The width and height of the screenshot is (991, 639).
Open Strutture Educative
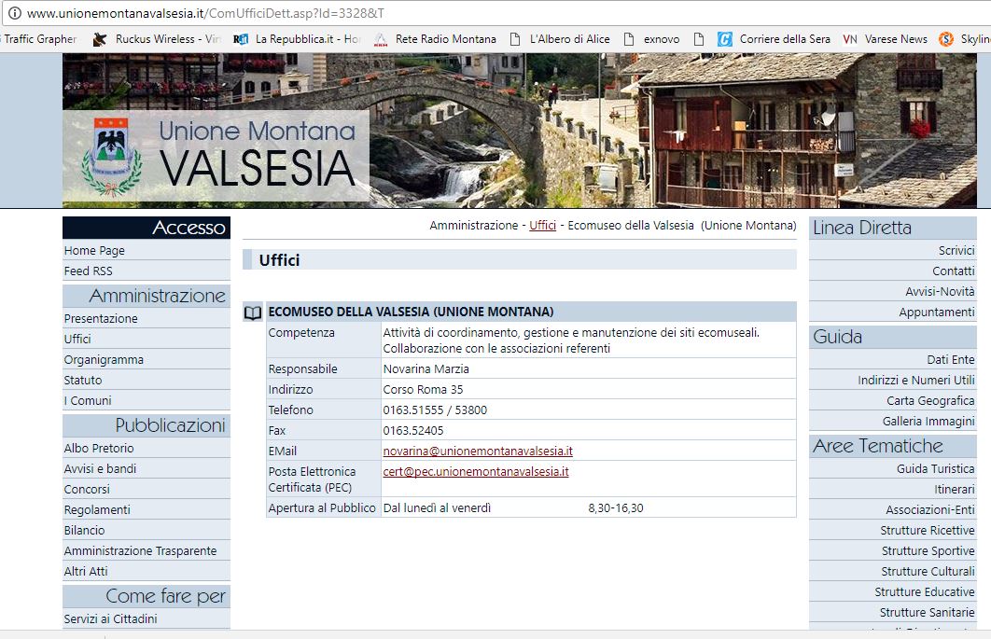[925, 591]
